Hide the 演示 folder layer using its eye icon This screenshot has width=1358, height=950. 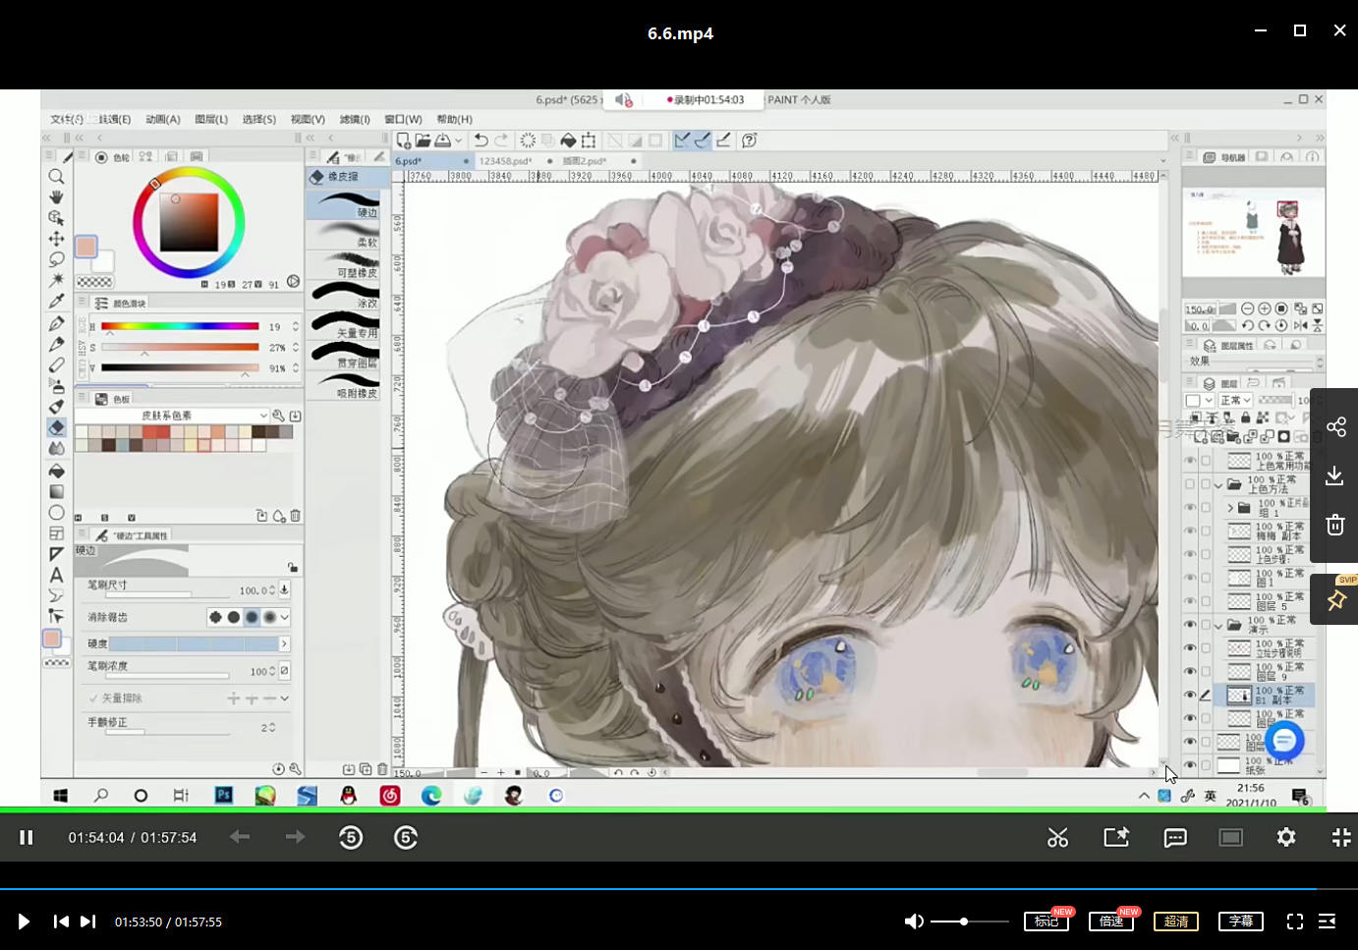click(x=1190, y=625)
